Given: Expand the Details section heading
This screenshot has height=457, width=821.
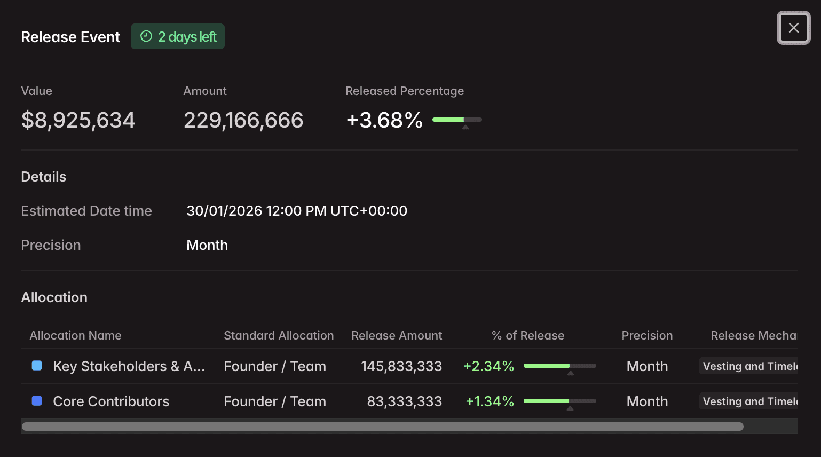Looking at the screenshot, I should pyautogui.click(x=43, y=177).
